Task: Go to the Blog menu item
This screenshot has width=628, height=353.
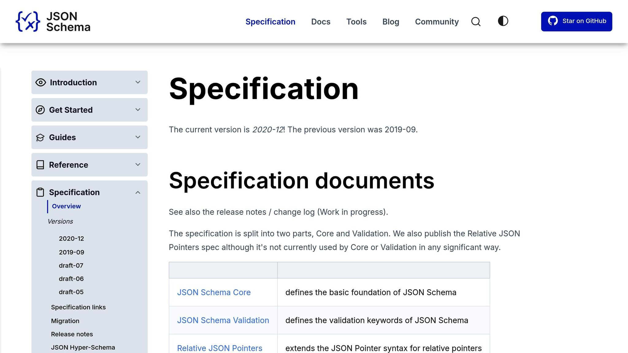Action: click(391, 22)
